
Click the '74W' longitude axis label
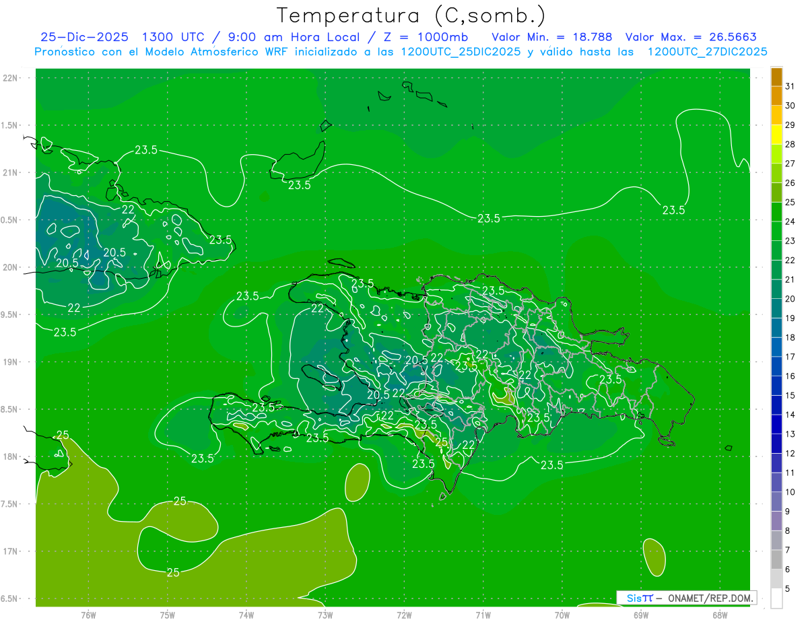pyautogui.click(x=246, y=615)
